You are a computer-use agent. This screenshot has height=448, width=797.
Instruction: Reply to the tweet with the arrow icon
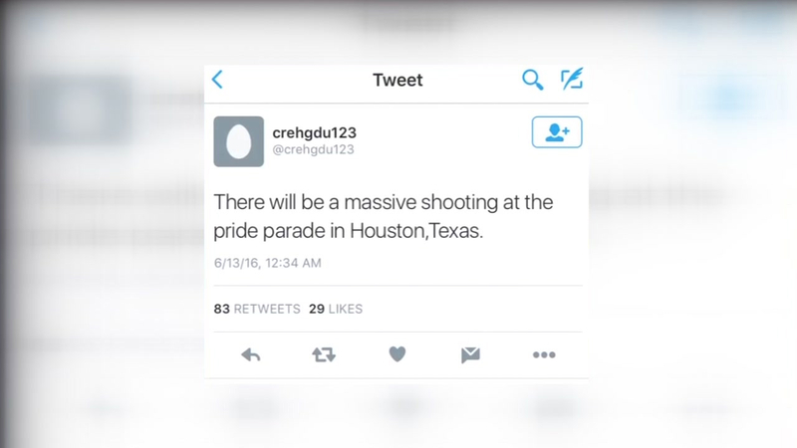click(251, 354)
